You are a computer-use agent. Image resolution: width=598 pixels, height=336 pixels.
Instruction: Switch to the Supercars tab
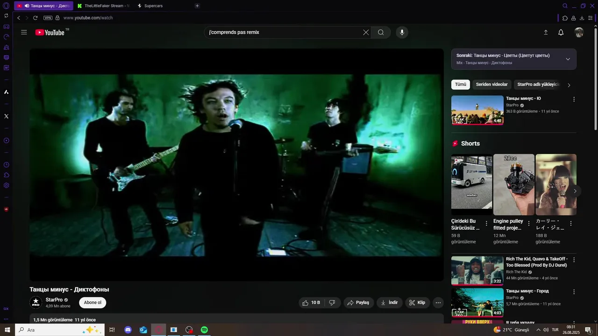click(153, 6)
